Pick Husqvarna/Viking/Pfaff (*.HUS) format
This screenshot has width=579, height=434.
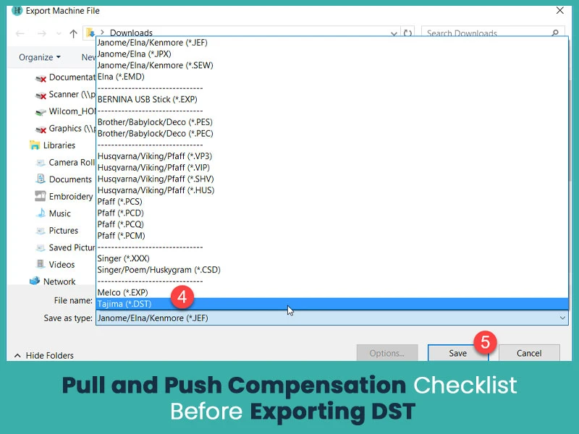tap(156, 190)
